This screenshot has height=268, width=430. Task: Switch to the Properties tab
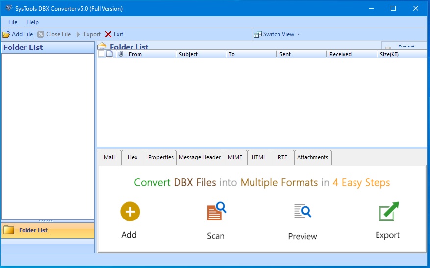tap(161, 157)
